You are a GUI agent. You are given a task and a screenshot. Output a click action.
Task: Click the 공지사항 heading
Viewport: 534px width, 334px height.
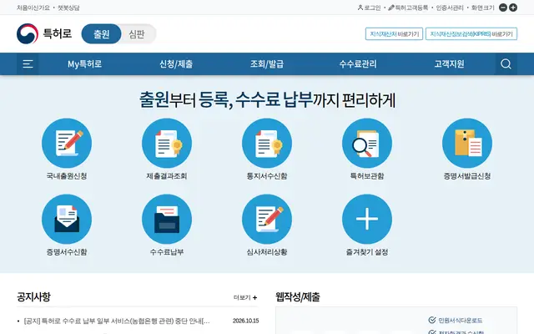click(x=33, y=297)
